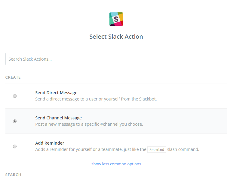
Task: Click the Send Channel Message title
Action: 58,118
